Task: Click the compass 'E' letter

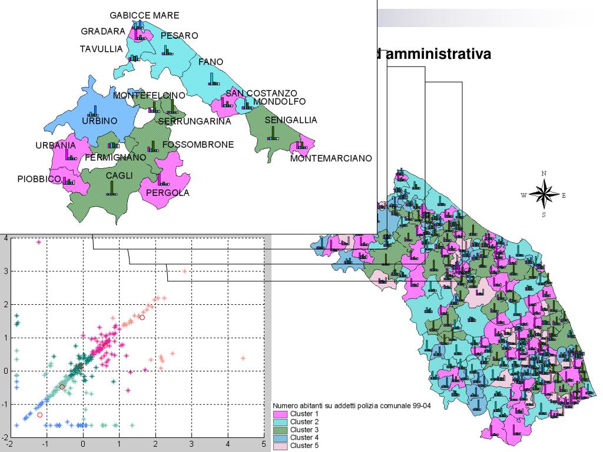Action: click(x=564, y=195)
